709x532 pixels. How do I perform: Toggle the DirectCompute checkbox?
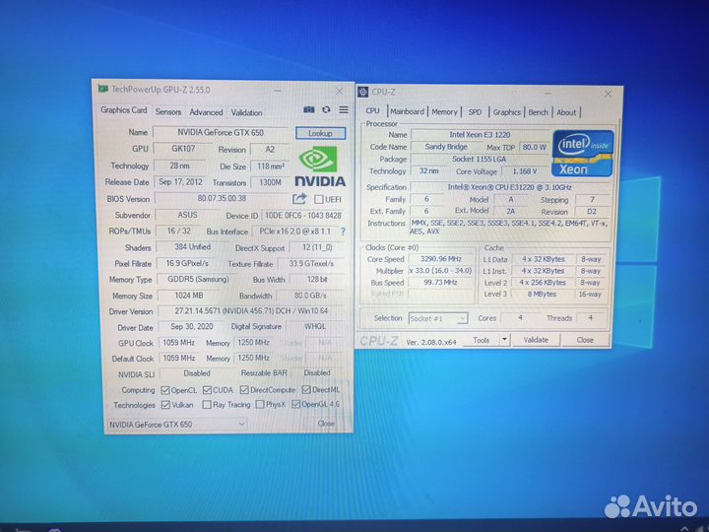coord(244,390)
